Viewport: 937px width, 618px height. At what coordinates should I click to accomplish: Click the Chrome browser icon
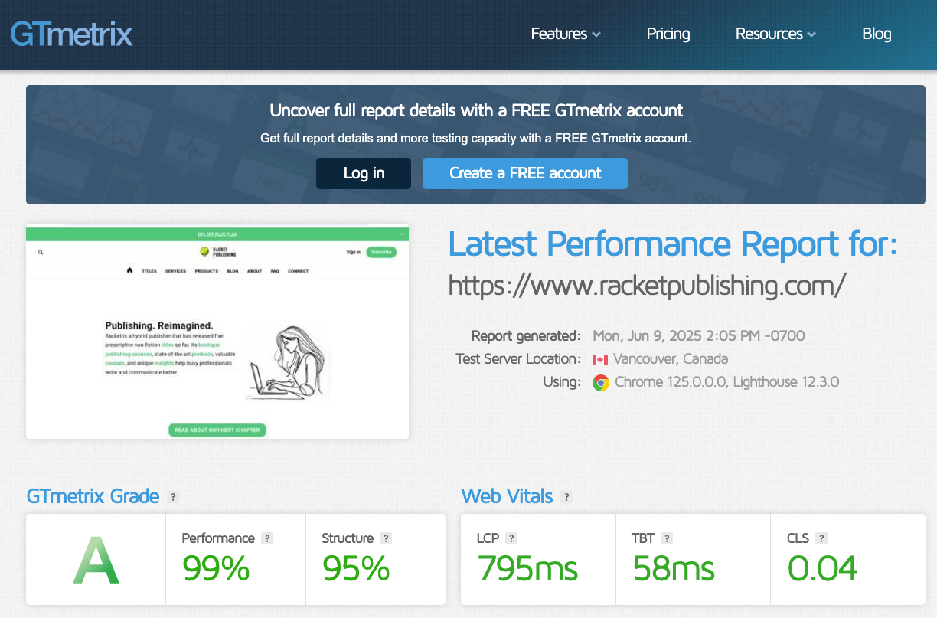click(601, 382)
